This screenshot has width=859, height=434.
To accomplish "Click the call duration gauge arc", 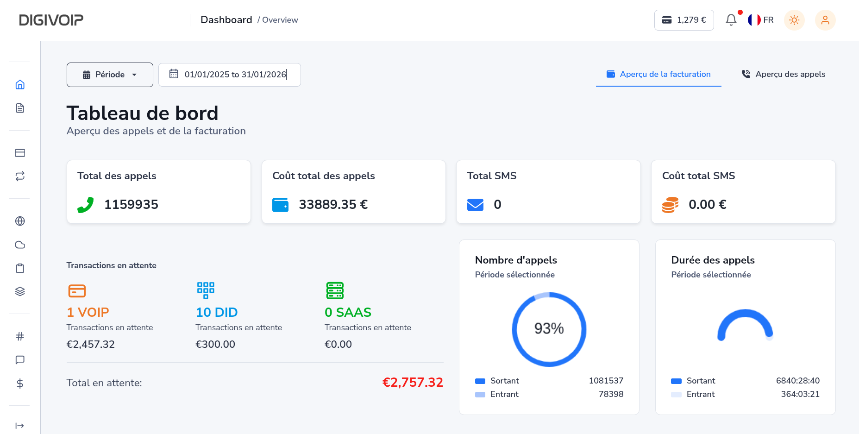I will coord(746,325).
